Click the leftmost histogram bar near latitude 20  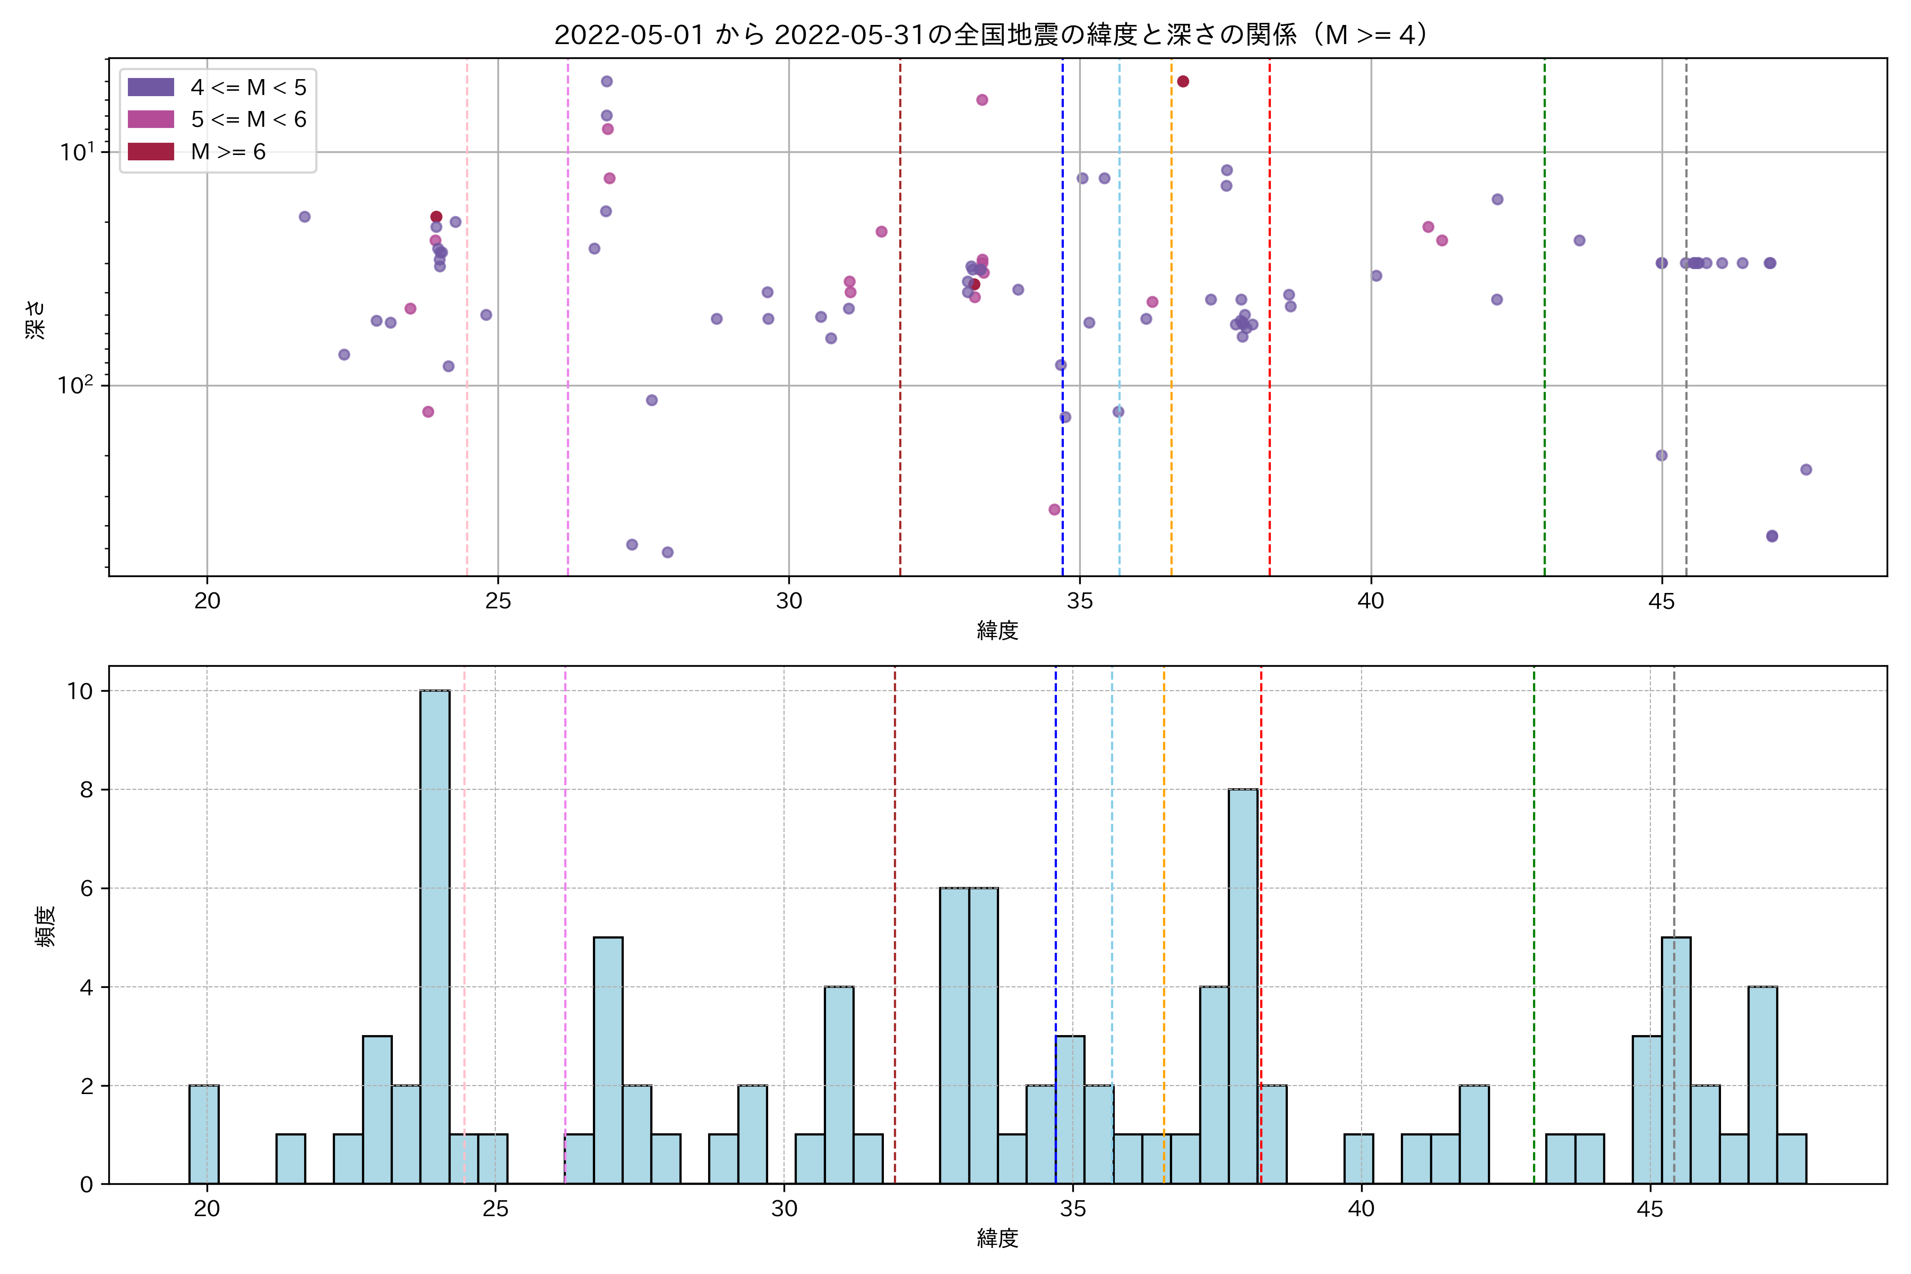(204, 1134)
